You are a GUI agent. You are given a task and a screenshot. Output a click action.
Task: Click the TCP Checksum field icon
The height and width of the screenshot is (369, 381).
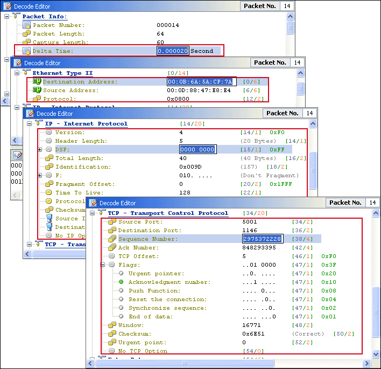point(112,334)
